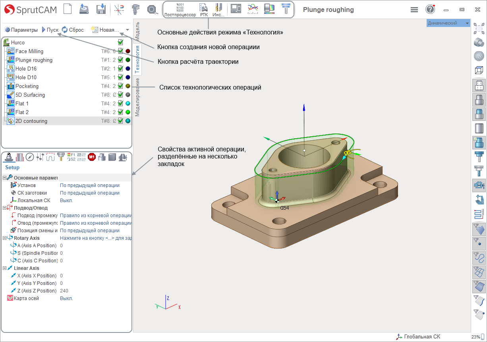
Task: Open the help question mark icon
Action: coord(430,10)
